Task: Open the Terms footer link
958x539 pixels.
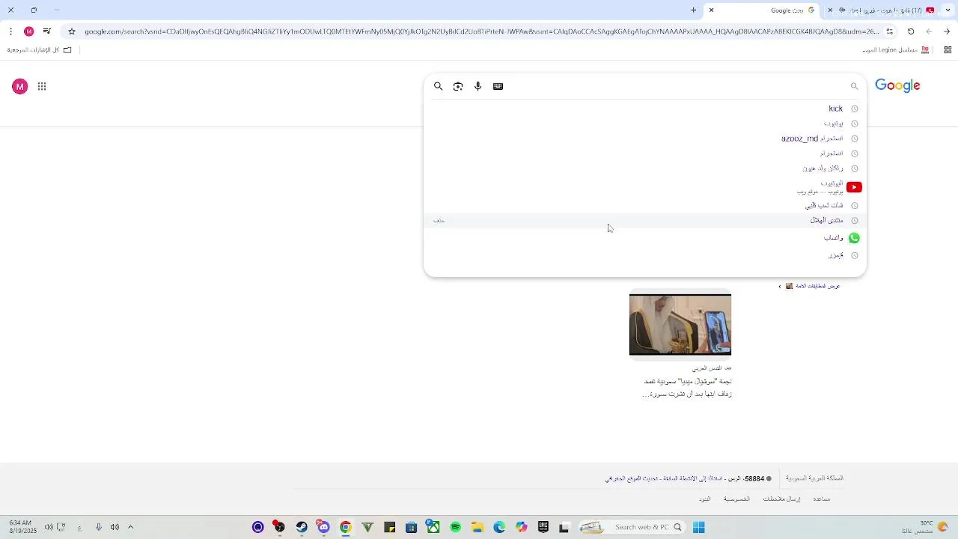Action: 704,499
